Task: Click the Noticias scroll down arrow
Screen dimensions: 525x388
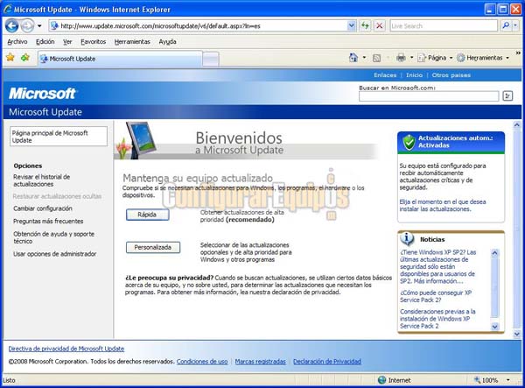Action: pos(495,326)
